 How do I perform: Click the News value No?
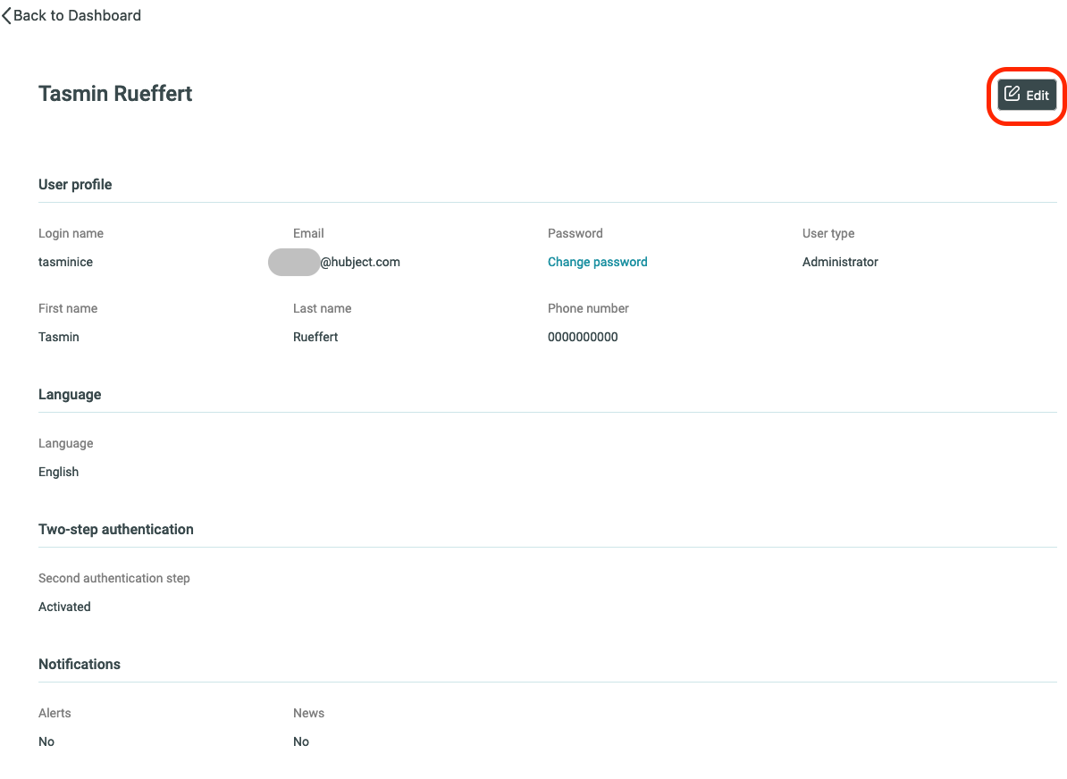coord(301,741)
